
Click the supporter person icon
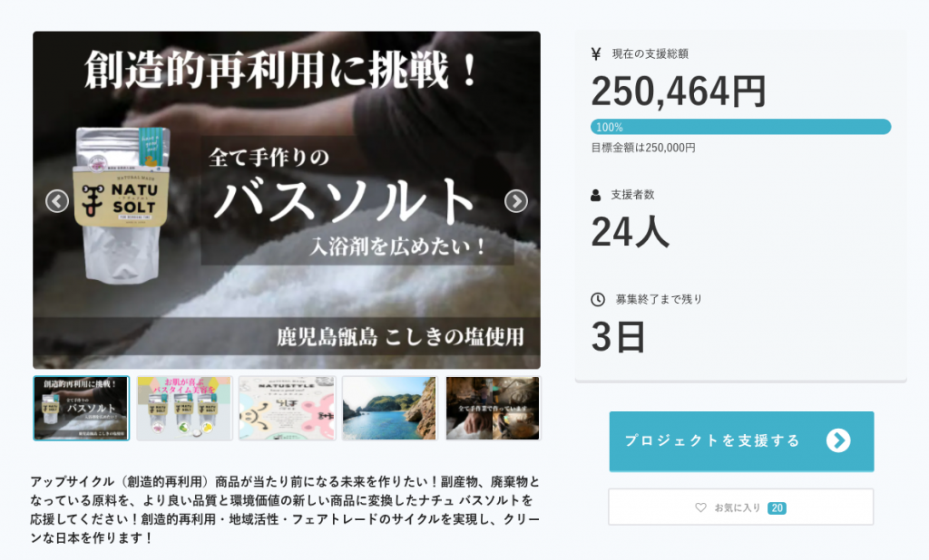(595, 196)
